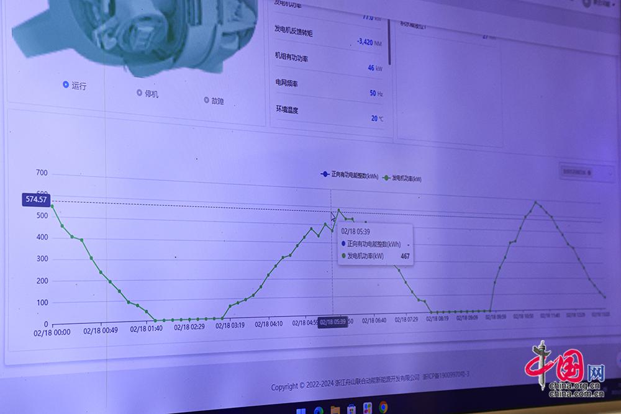The width and height of the screenshot is (621, 414).
Task: Click the colorful app icon beside Chrome
Action: pyautogui.click(x=368, y=408)
